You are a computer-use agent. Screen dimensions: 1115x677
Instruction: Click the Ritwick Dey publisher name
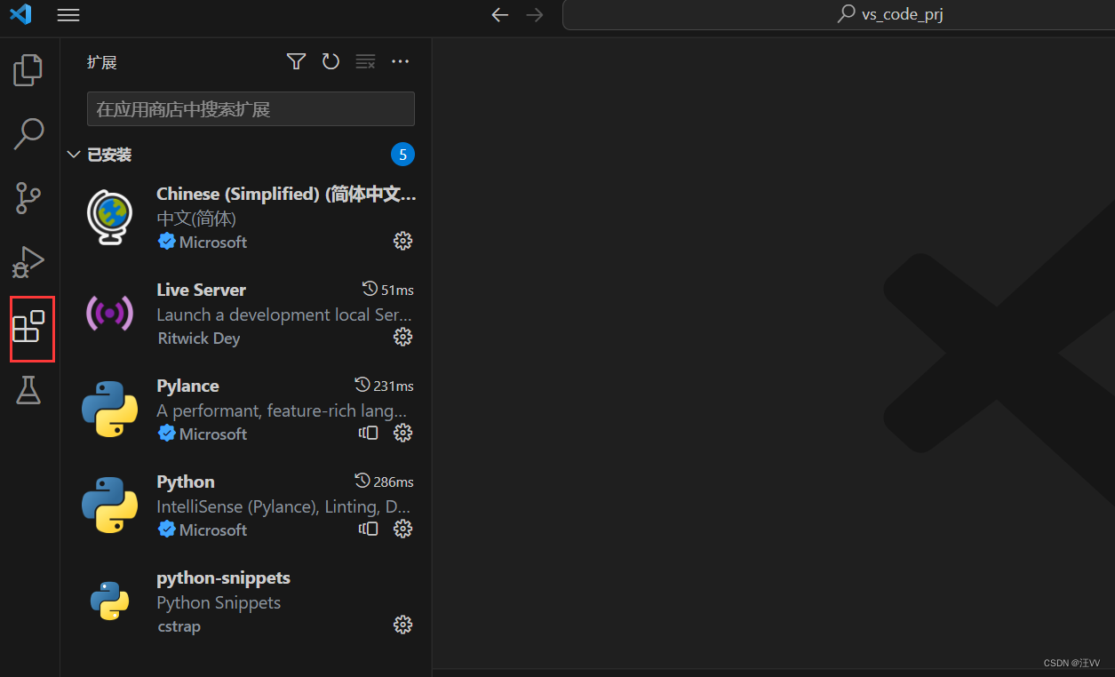click(x=198, y=338)
